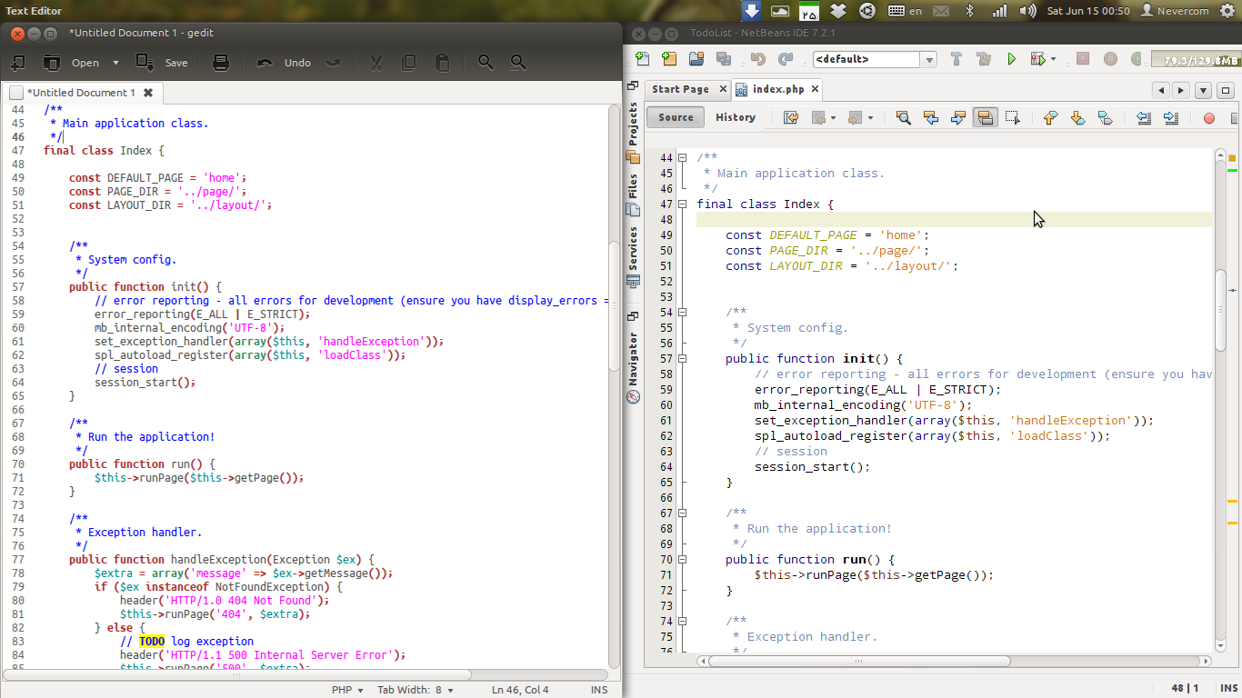Collapse the init() function code fold
Viewport: 1242px width, 698px height.
click(682, 359)
